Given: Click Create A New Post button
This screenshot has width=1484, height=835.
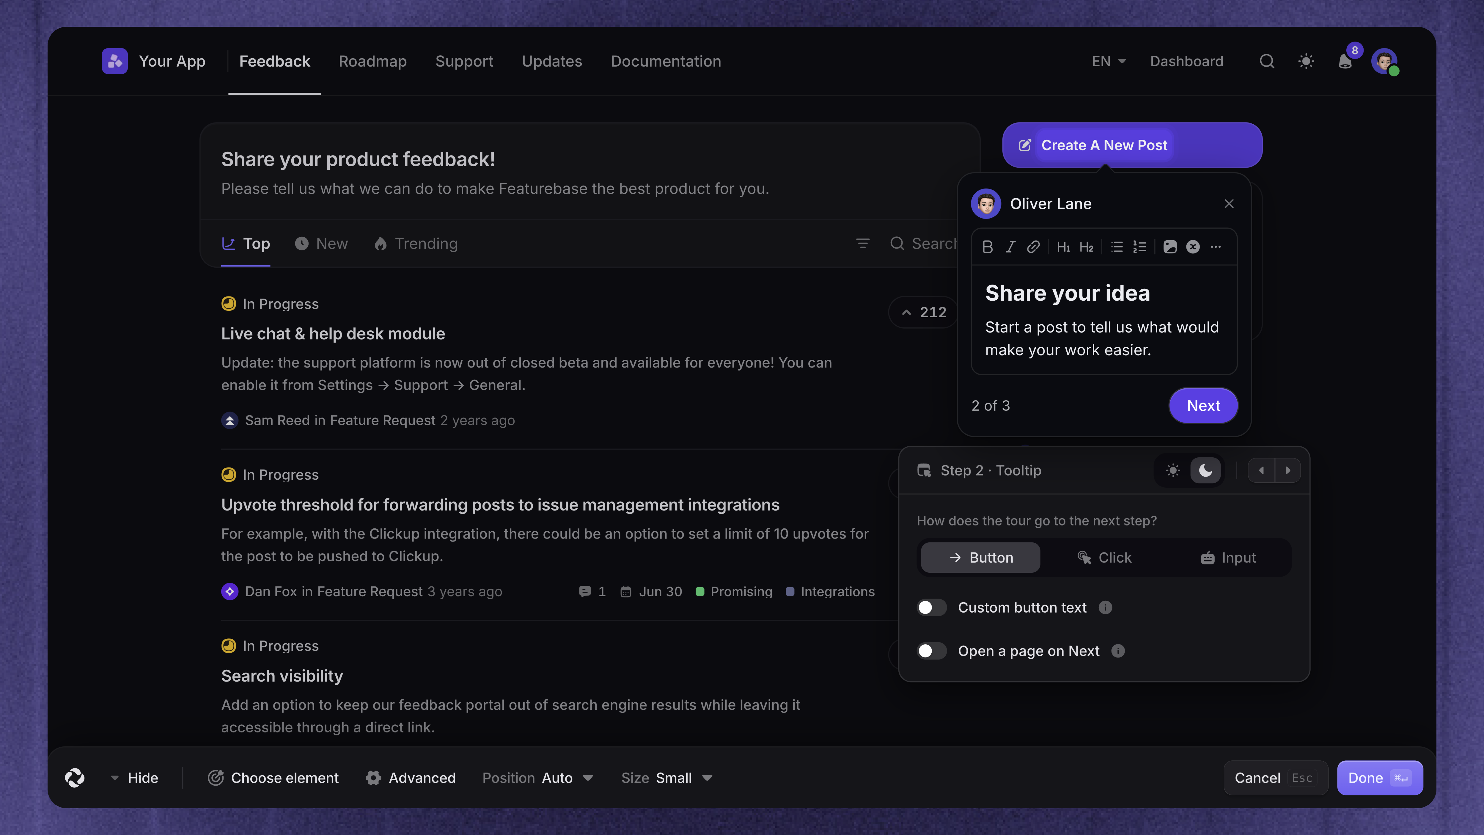Looking at the screenshot, I should tap(1132, 145).
